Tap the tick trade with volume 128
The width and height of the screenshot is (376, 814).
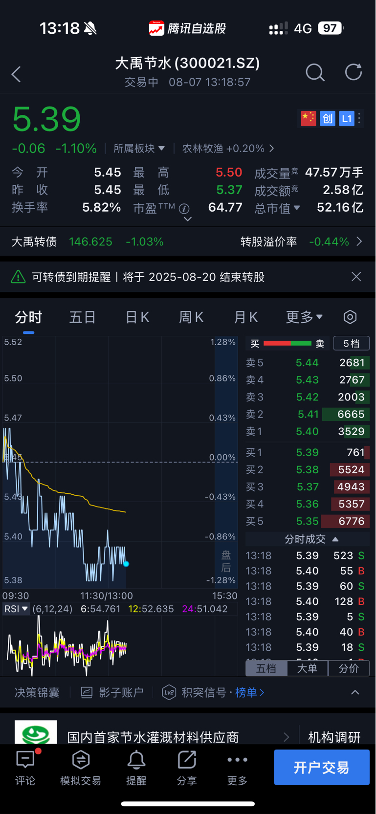(307, 601)
